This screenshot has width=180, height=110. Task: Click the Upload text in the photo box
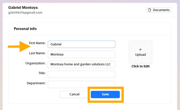141,55
